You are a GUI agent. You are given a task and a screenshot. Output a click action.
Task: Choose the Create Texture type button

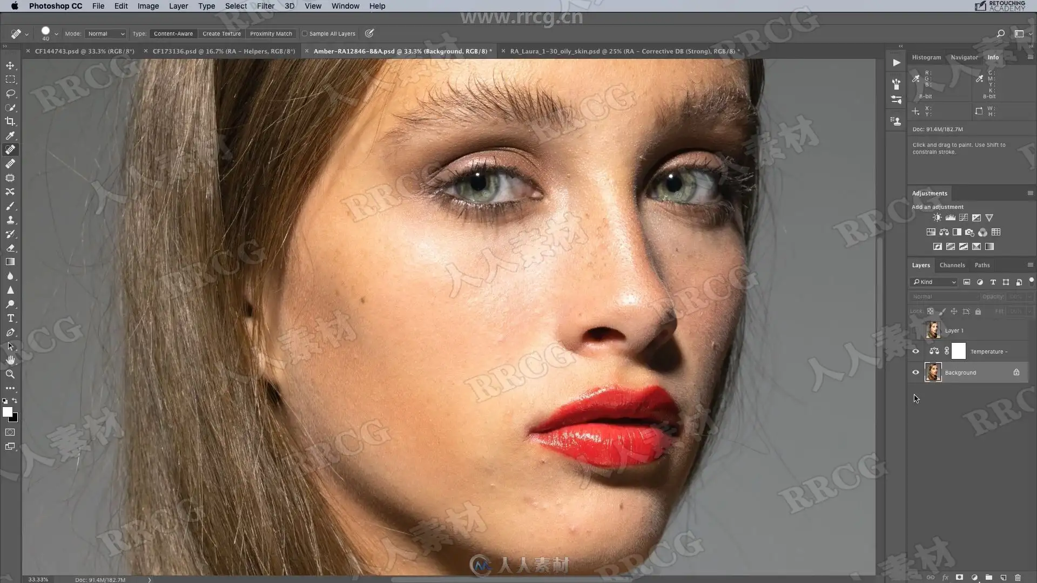point(221,33)
